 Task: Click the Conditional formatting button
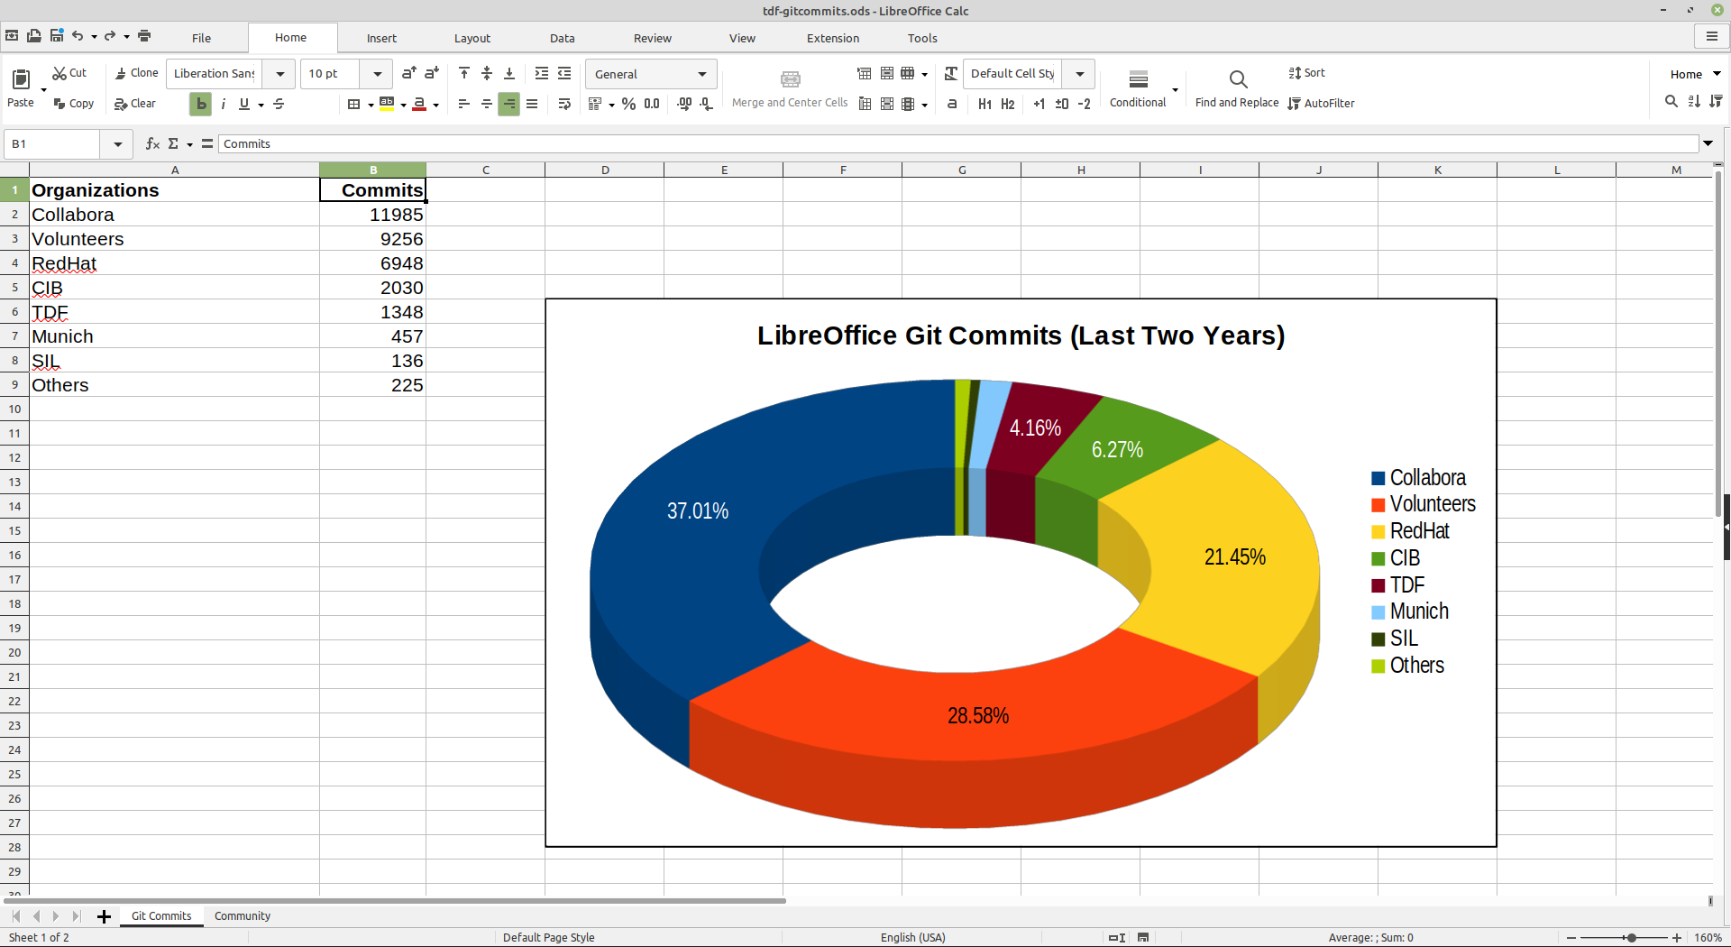1138,89
